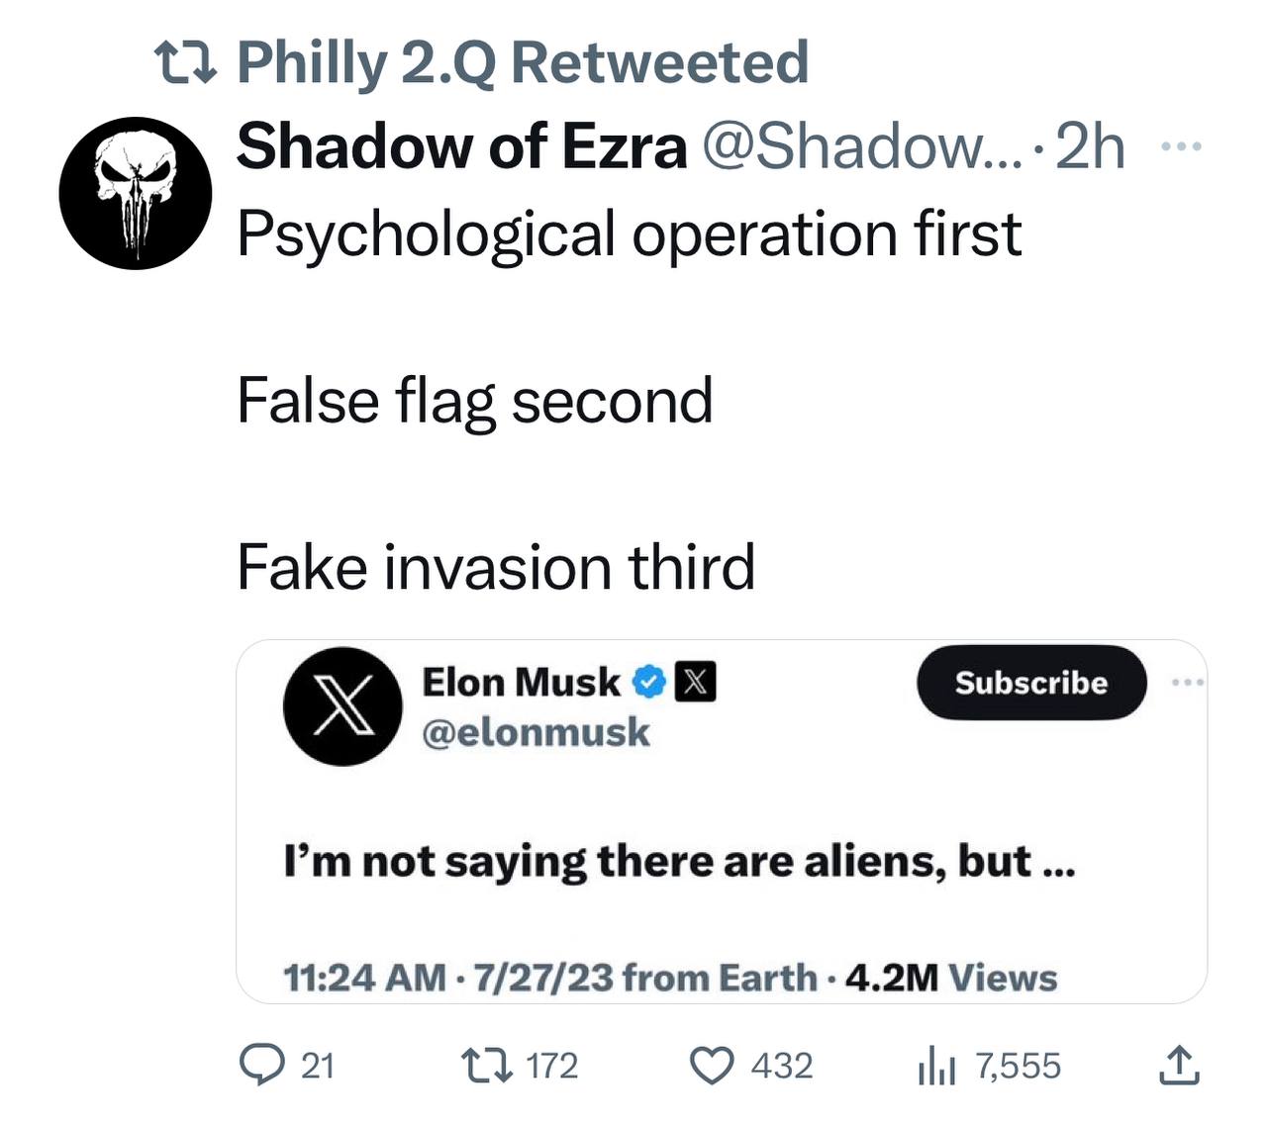
Task: View post analytics bar chart icon
Action: coord(935,1067)
